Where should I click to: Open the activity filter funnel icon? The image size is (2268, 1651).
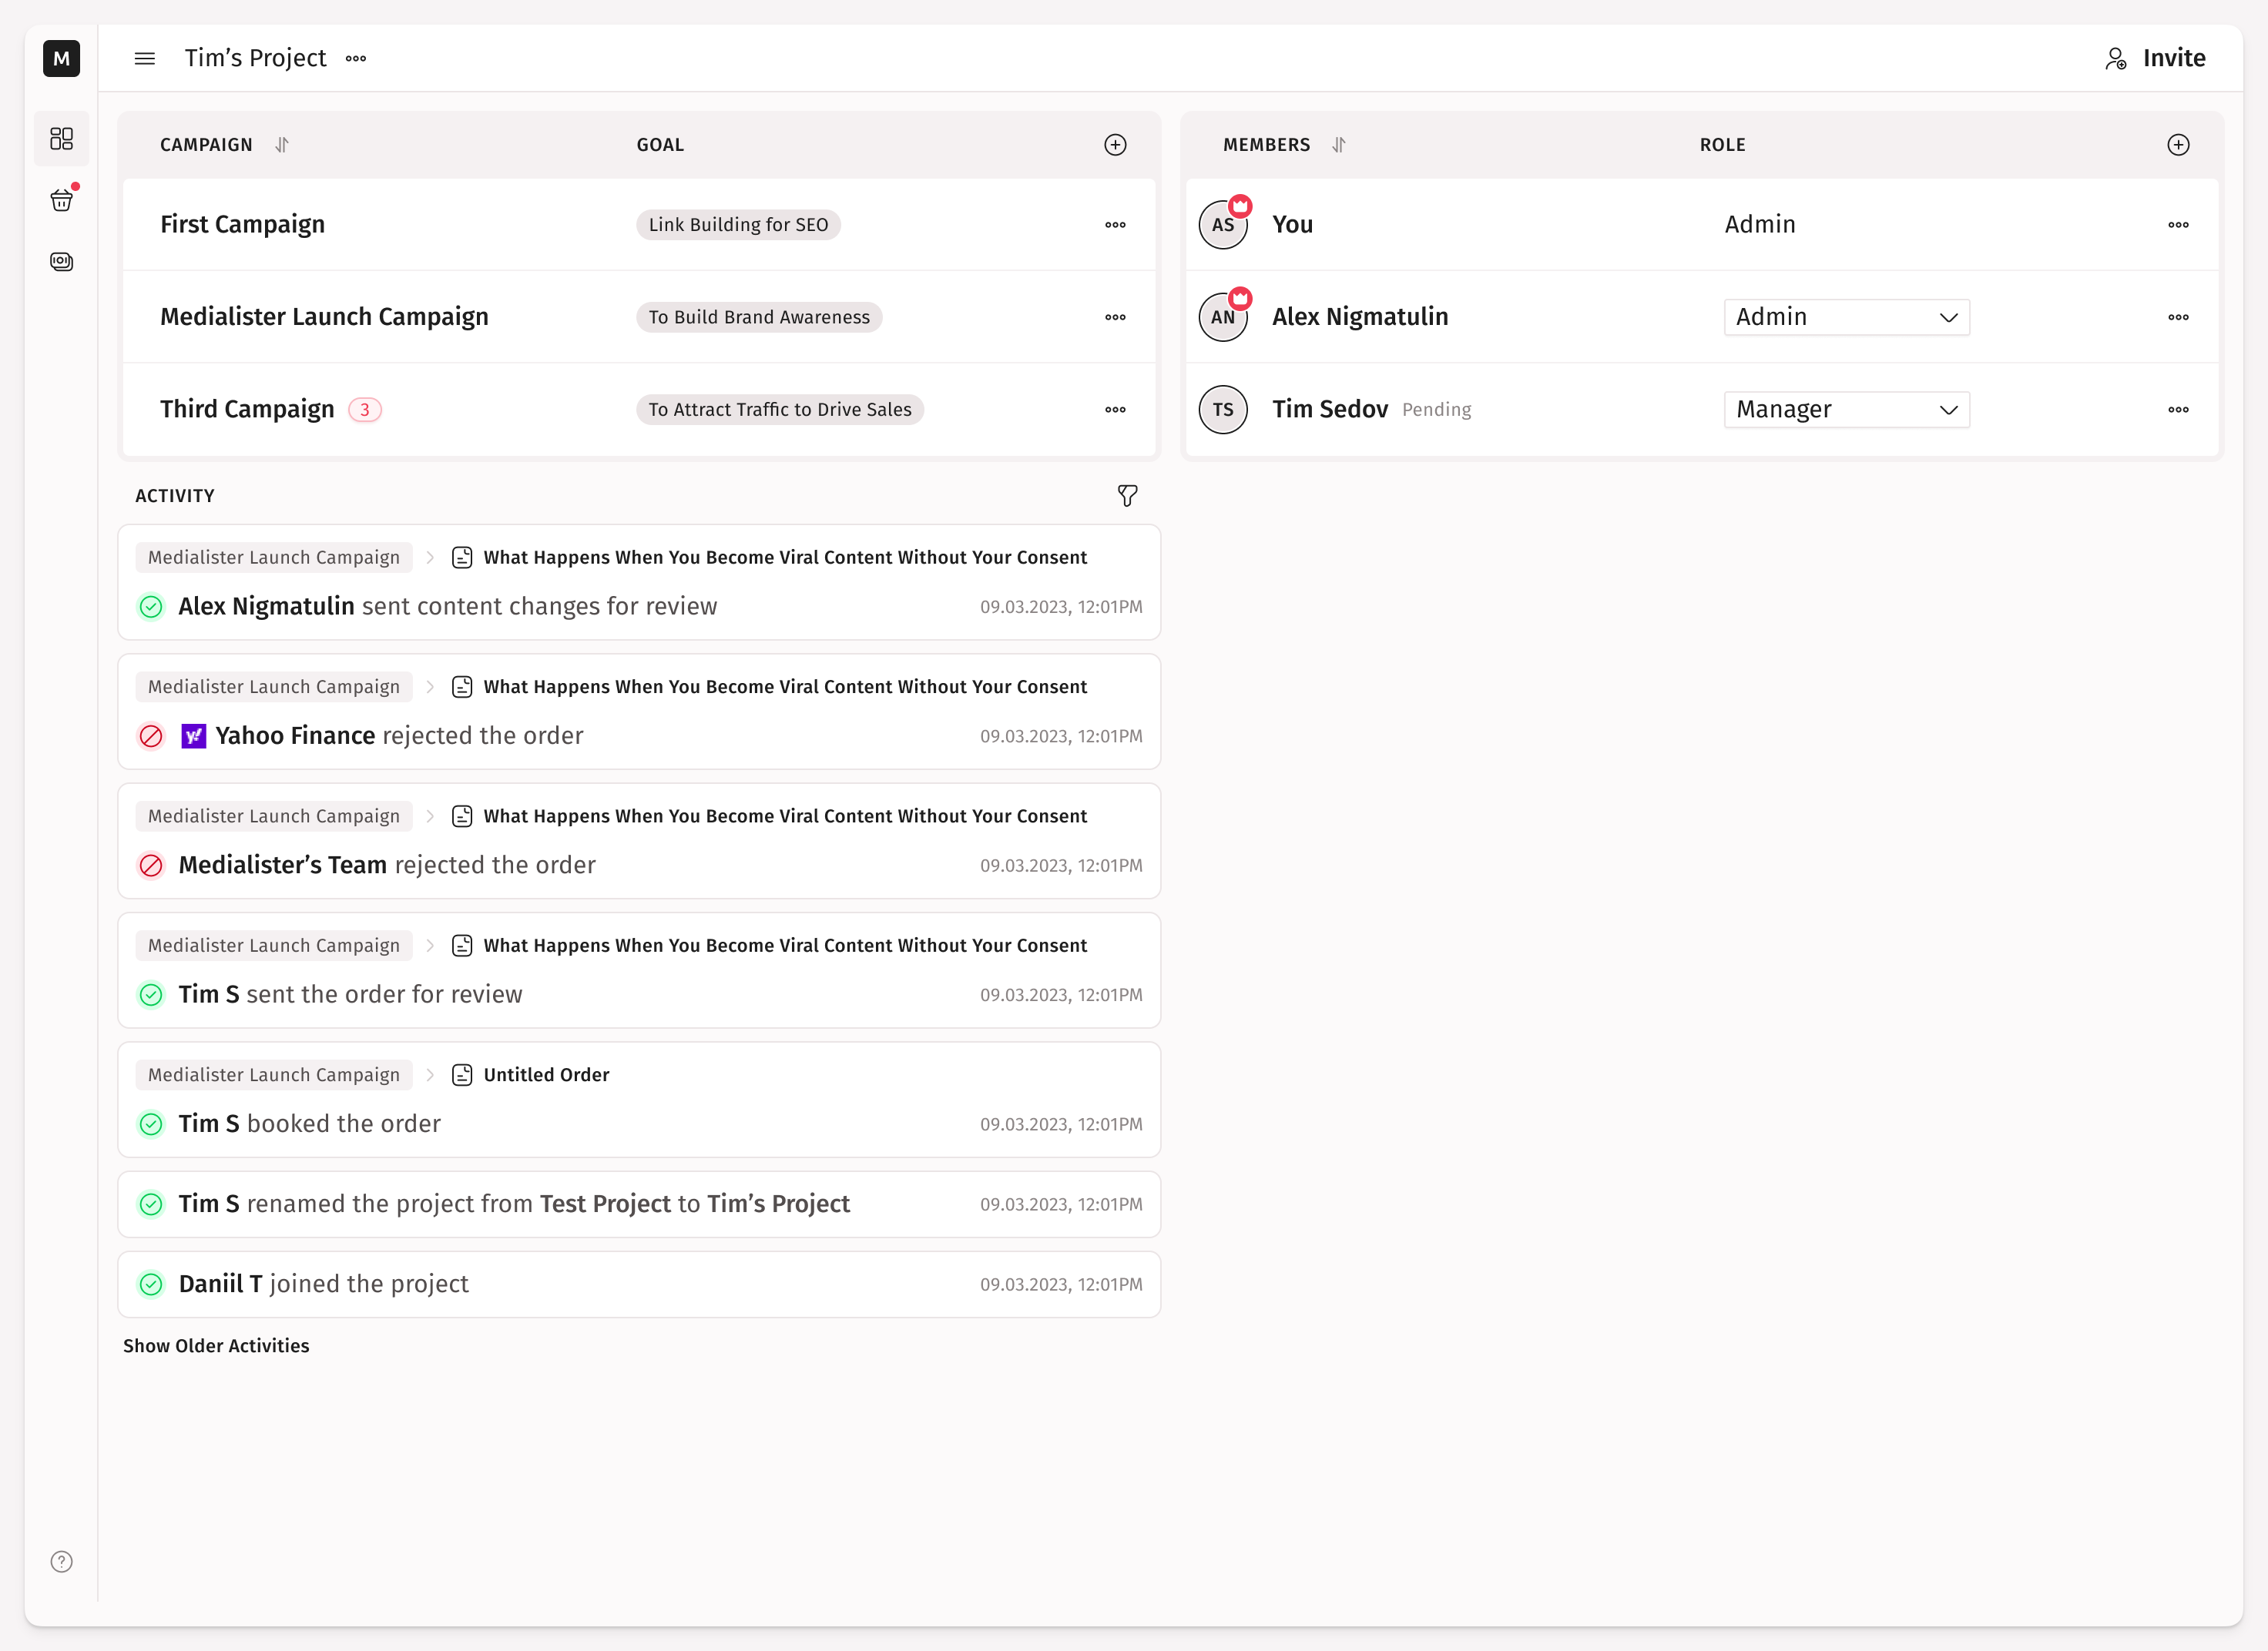coord(1127,496)
